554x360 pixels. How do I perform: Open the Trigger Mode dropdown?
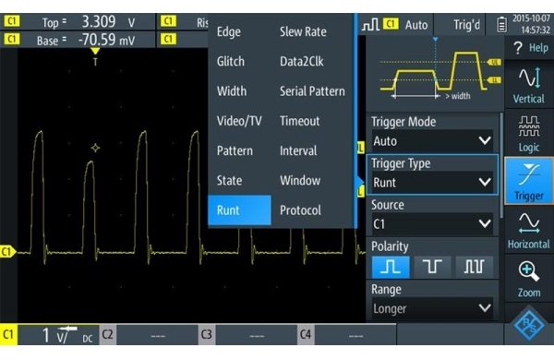coord(432,141)
